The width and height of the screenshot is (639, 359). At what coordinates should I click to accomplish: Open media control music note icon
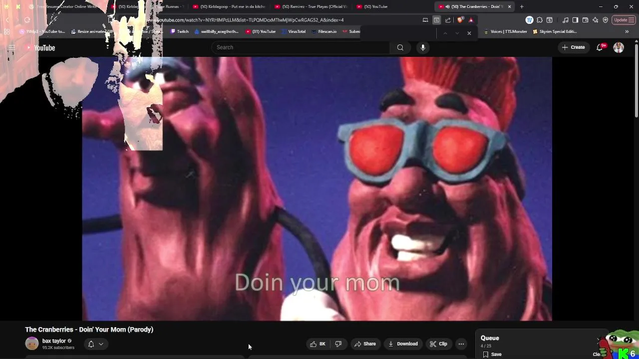(x=565, y=20)
